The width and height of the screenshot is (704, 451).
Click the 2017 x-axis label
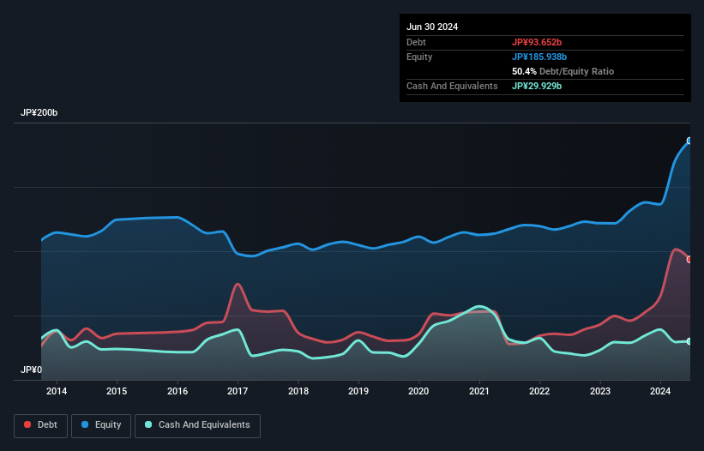click(238, 391)
